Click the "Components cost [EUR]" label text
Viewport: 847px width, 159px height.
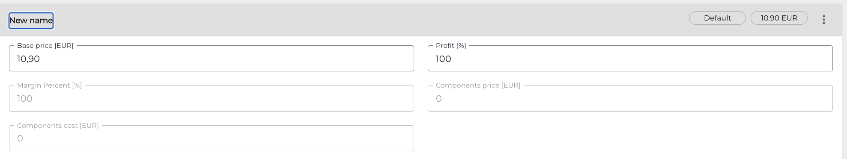(58, 125)
